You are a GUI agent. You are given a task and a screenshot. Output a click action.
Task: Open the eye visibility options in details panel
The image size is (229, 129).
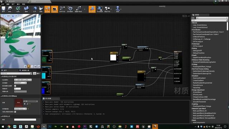coord(38,73)
